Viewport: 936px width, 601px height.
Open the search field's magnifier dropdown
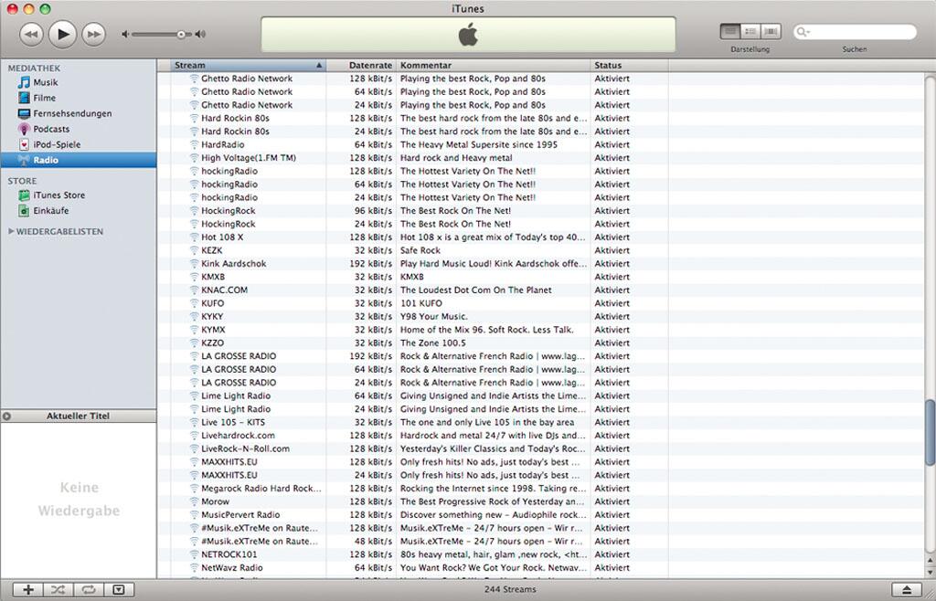point(804,32)
